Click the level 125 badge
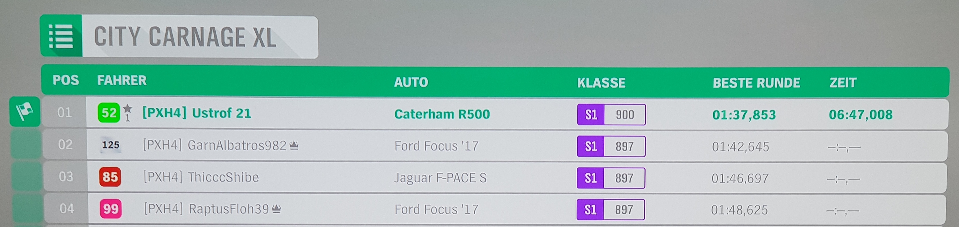959x227 pixels. click(x=111, y=145)
